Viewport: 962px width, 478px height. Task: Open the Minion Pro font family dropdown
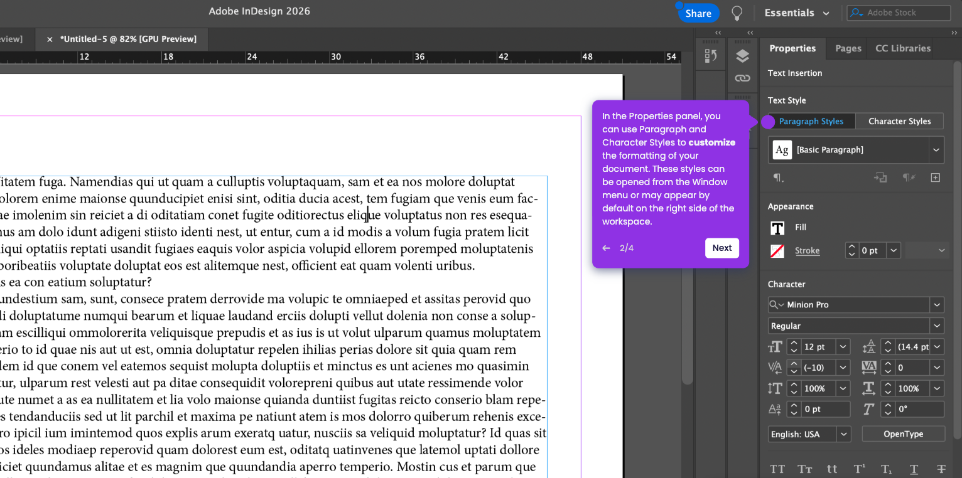[x=937, y=305]
